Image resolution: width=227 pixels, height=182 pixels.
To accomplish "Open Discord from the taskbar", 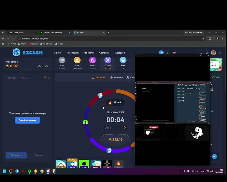I will coord(48,171).
